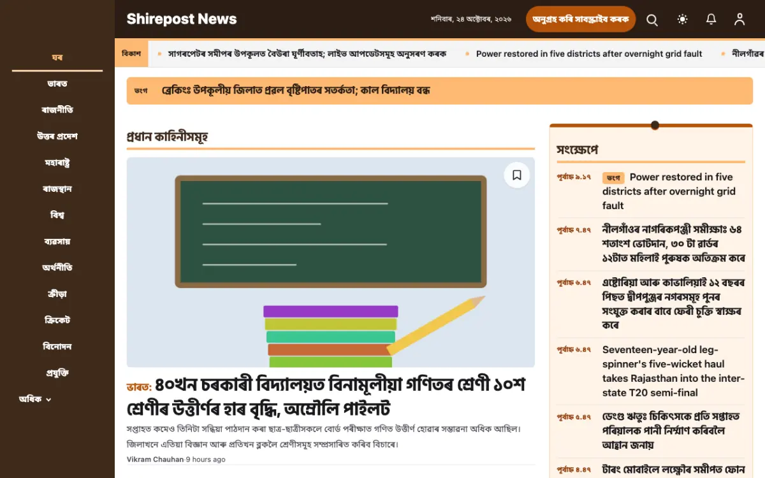Toggle light/dark theme sun icon
This screenshot has height=478, width=765.
tap(683, 20)
